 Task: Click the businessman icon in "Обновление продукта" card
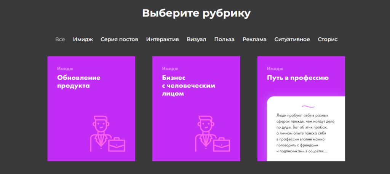point(100,132)
